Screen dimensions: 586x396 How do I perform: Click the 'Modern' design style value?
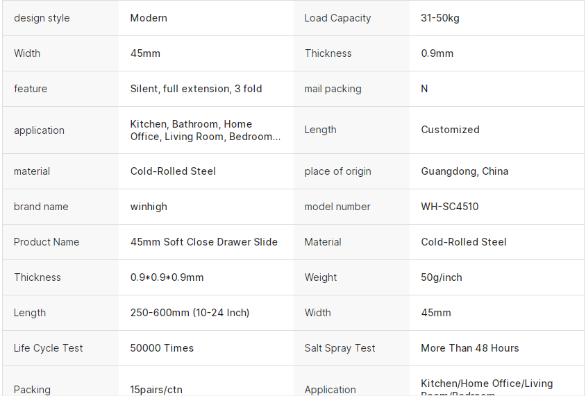(x=149, y=18)
